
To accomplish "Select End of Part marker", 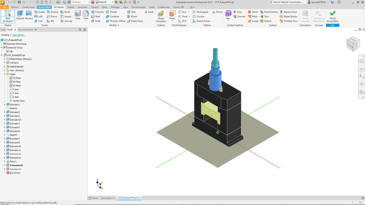I will tap(13, 173).
